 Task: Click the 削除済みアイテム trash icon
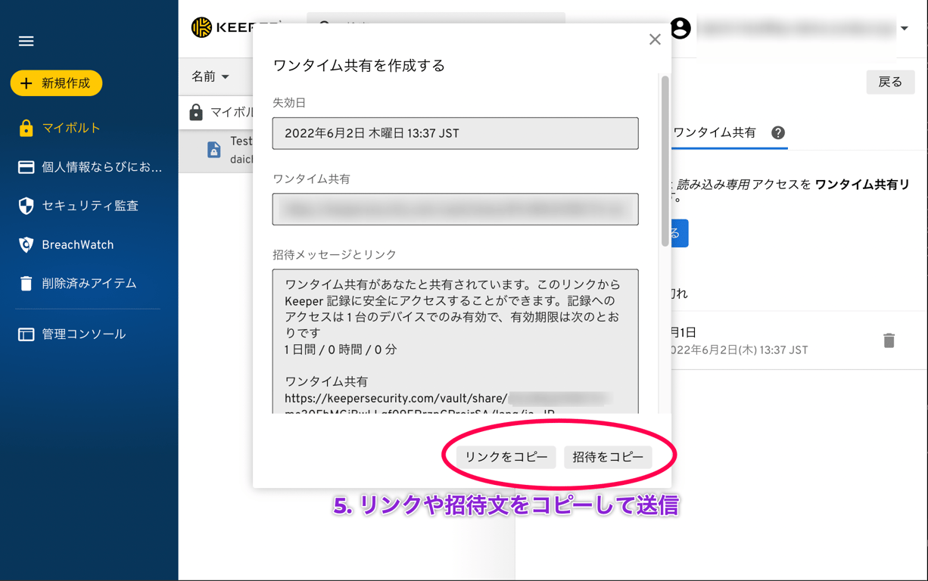[x=26, y=283]
